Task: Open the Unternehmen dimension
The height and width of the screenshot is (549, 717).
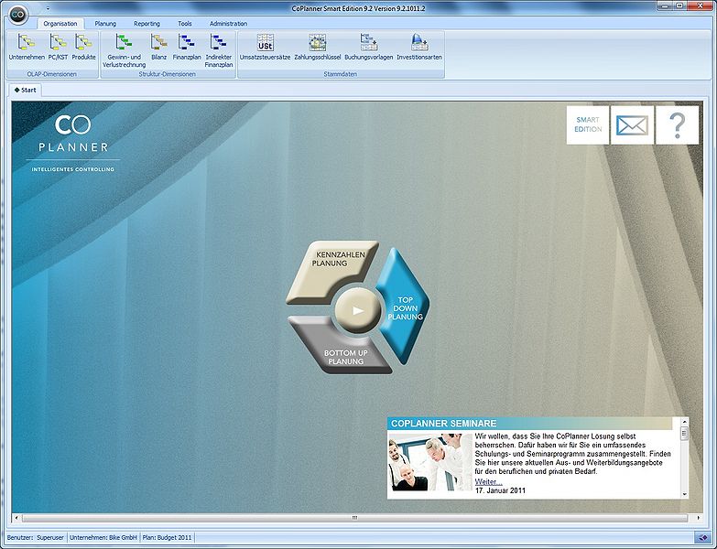Action: 27,48
